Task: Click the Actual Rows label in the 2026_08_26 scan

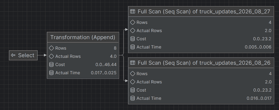Action: point(149,82)
